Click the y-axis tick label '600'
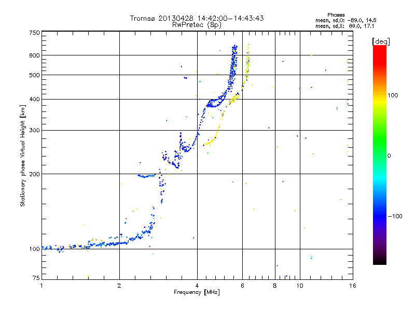415x311 pixels. 34,55
